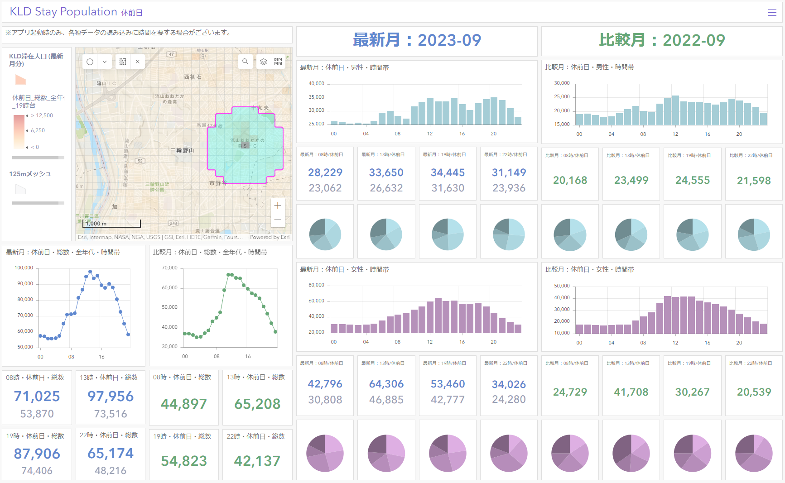Zoom in on the map

278,206
